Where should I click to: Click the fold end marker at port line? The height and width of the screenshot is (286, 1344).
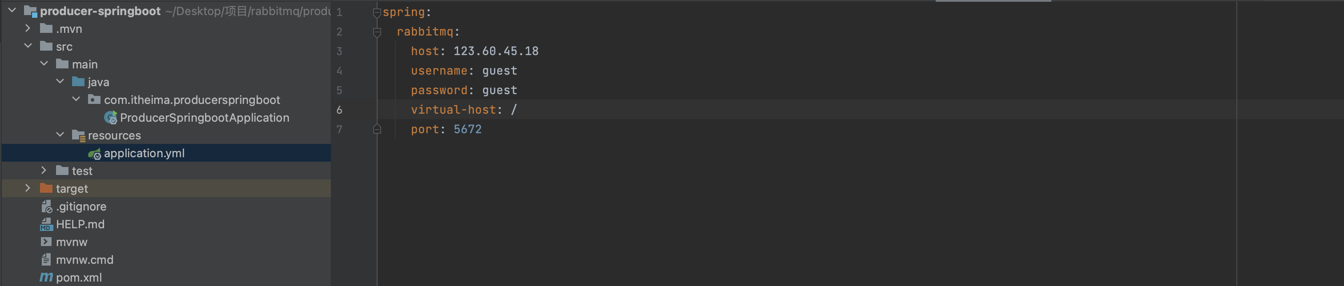tap(377, 129)
